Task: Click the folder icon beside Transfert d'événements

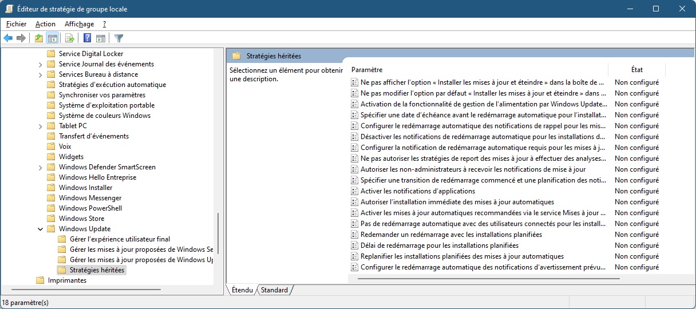Action: pyautogui.click(x=51, y=136)
